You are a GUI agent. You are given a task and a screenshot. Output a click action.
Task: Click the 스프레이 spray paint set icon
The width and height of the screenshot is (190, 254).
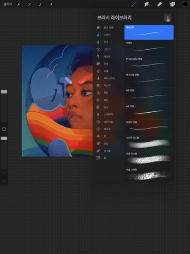[x=98, y=114]
